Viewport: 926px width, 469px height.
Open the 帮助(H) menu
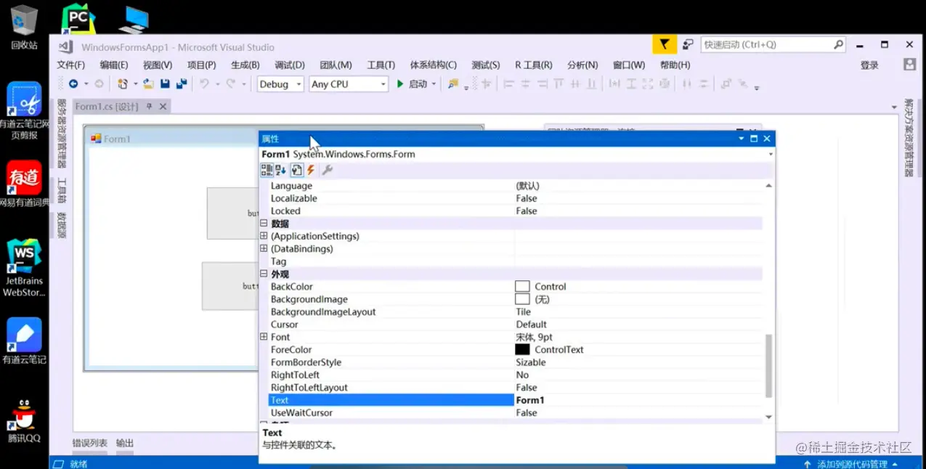675,65
